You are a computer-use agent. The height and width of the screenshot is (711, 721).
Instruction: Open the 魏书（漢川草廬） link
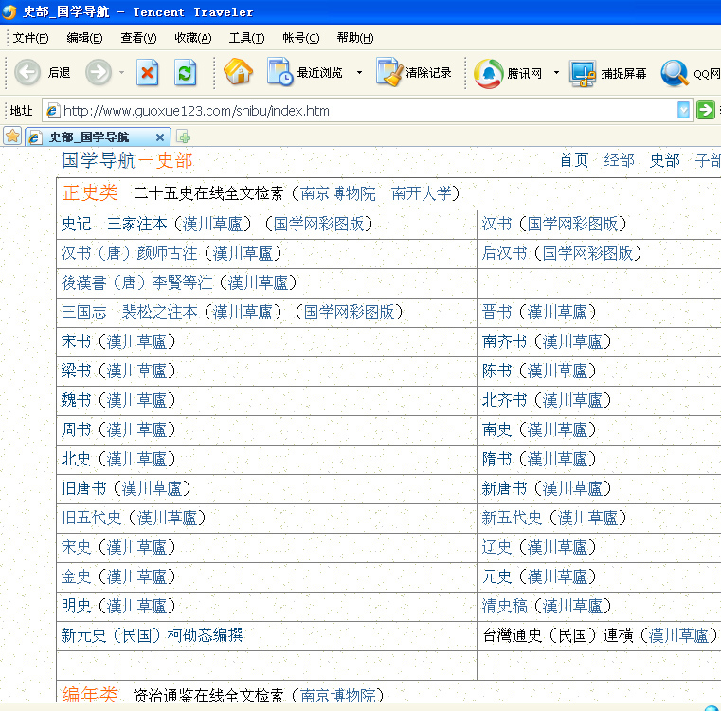click(118, 400)
